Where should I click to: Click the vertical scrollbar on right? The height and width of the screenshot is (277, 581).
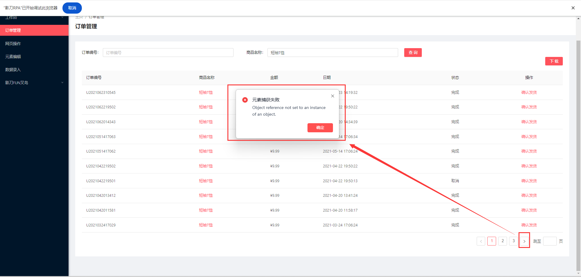pyautogui.click(x=578, y=151)
